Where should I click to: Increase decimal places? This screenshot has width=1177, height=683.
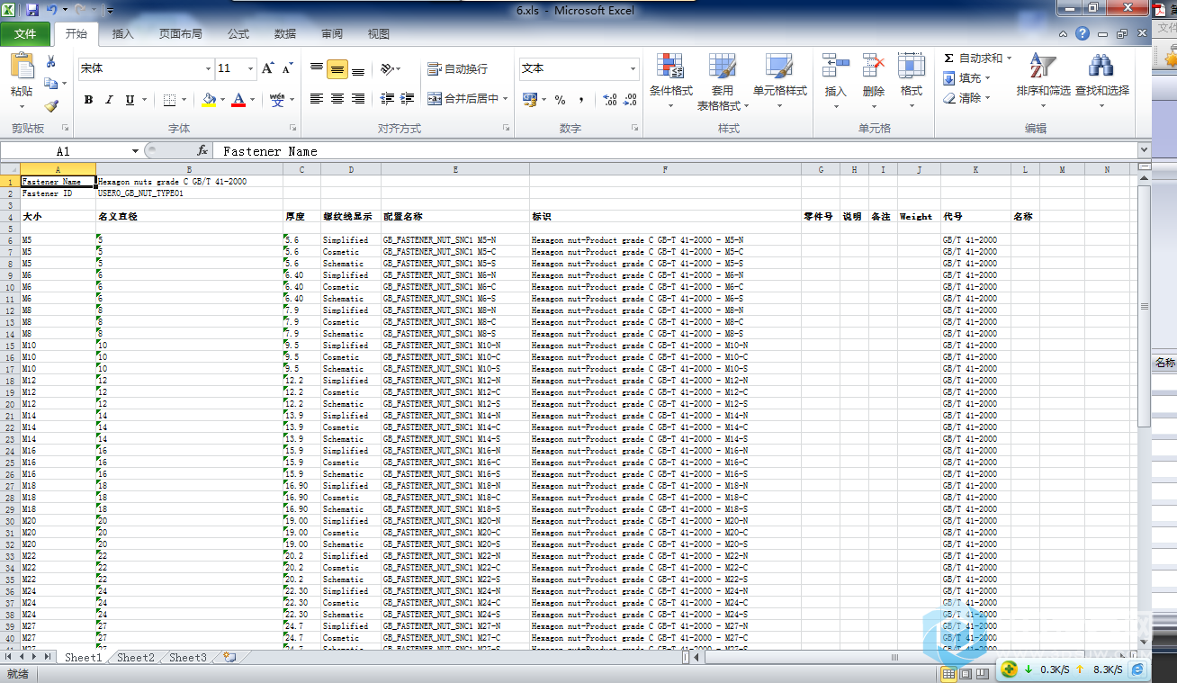click(x=609, y=100)
